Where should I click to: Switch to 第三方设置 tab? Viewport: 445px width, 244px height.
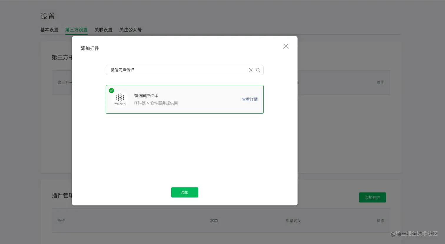[x=76, y=30]
